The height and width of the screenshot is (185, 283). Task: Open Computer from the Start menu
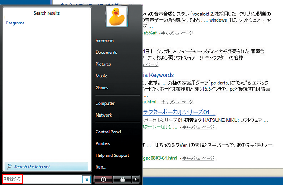click(105, 103)
